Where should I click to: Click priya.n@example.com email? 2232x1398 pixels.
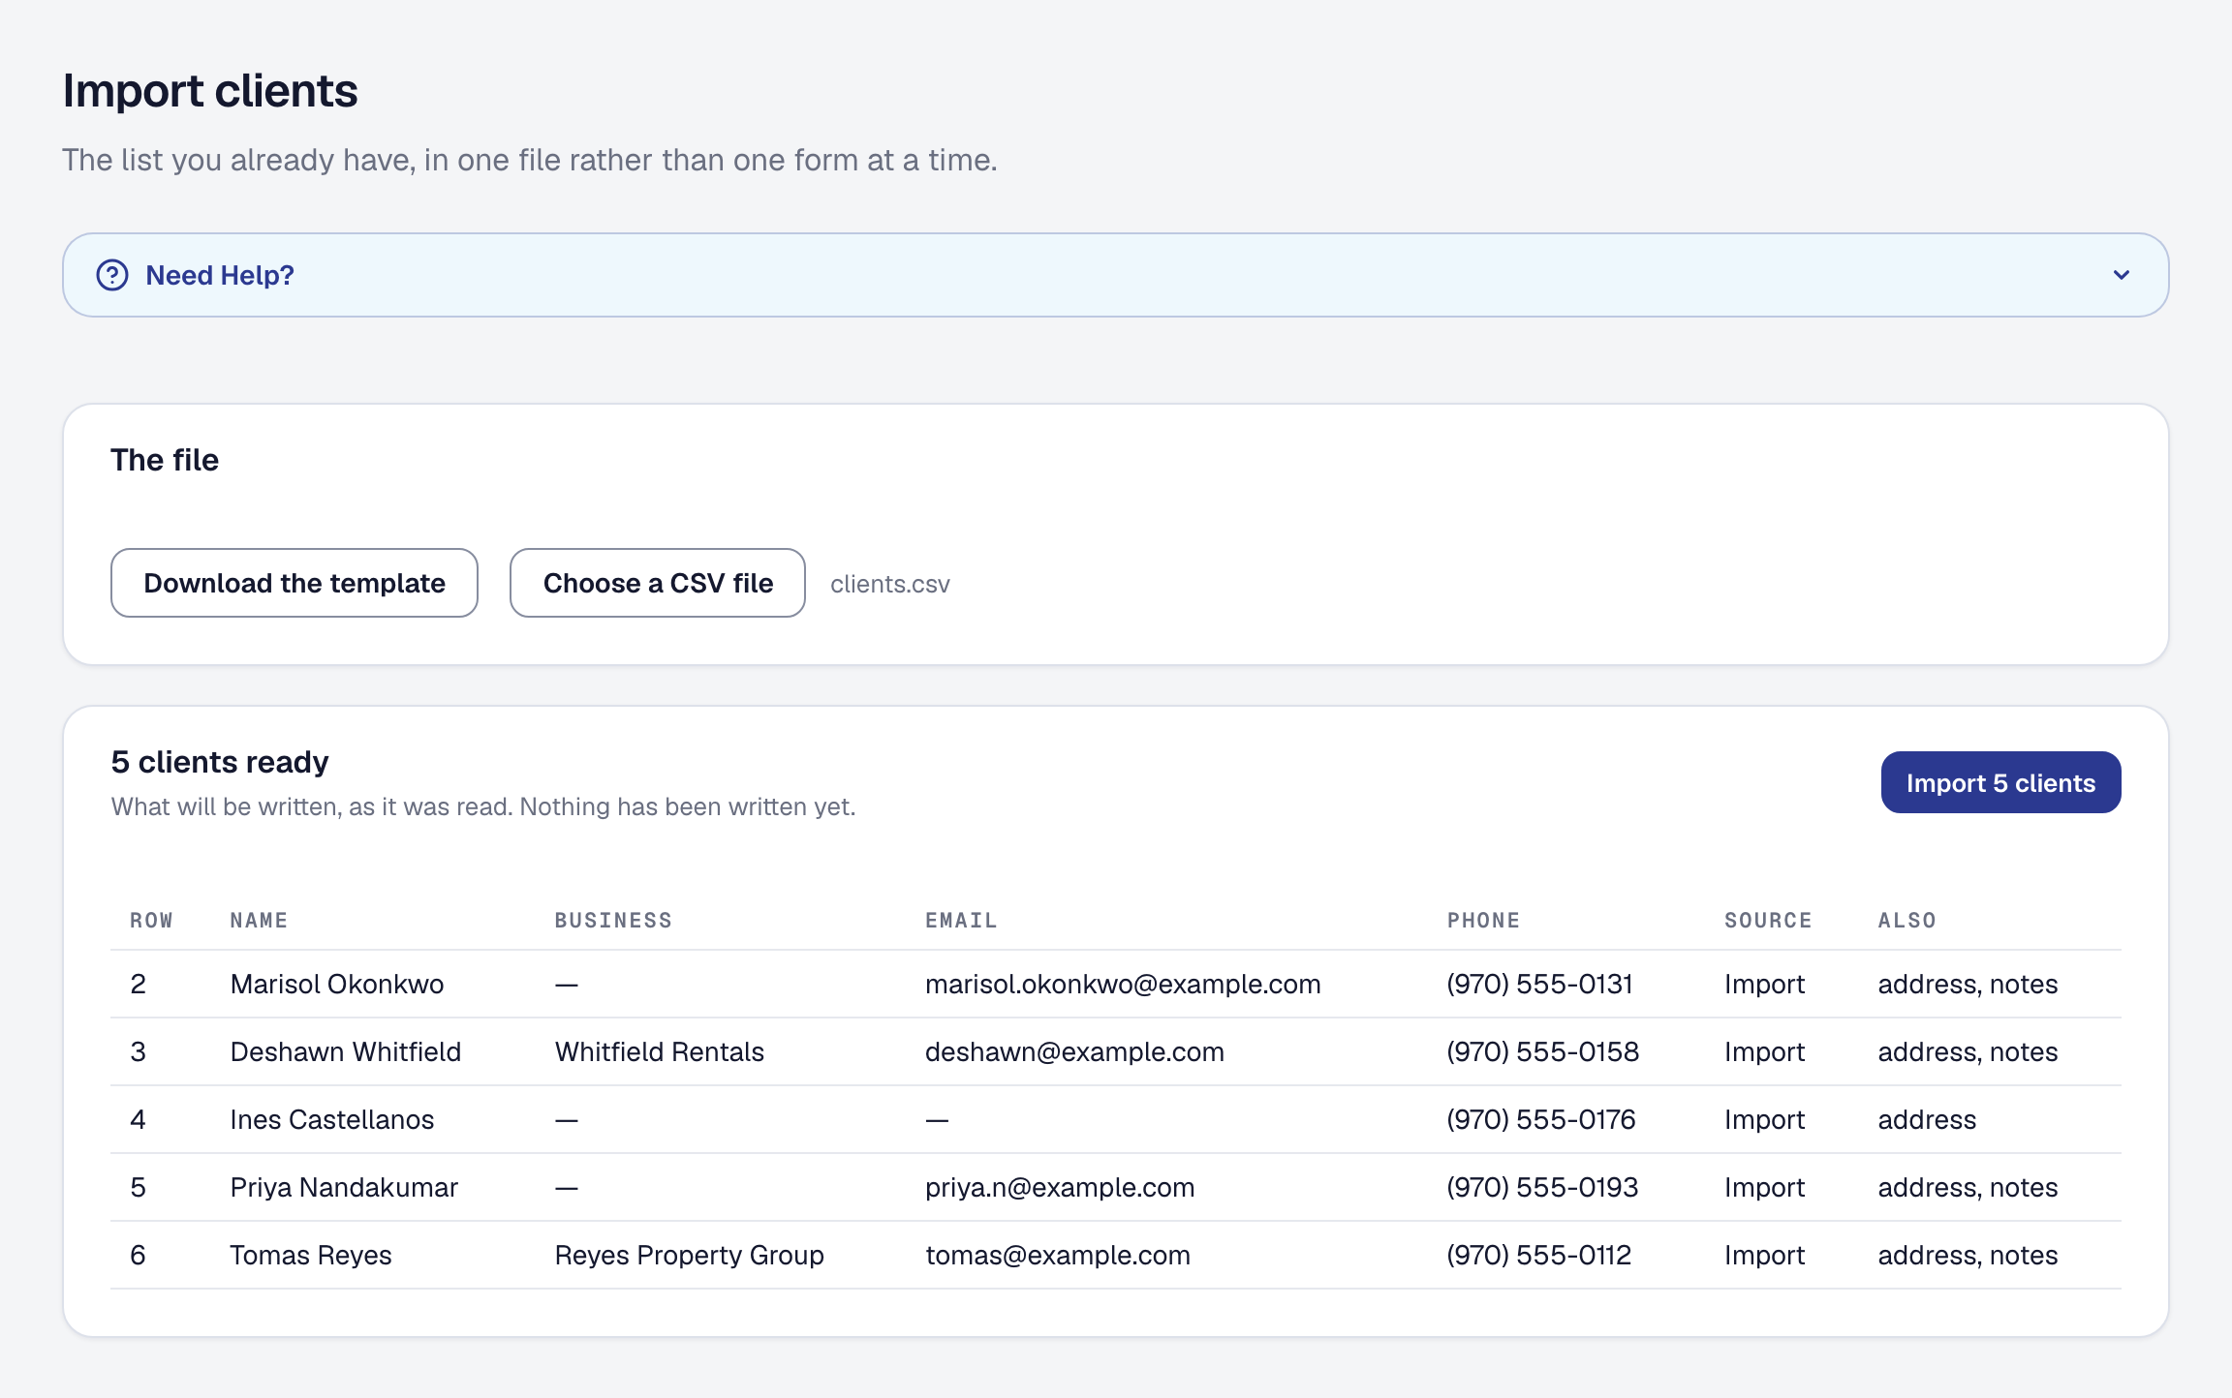(x=1060, y=1187)
